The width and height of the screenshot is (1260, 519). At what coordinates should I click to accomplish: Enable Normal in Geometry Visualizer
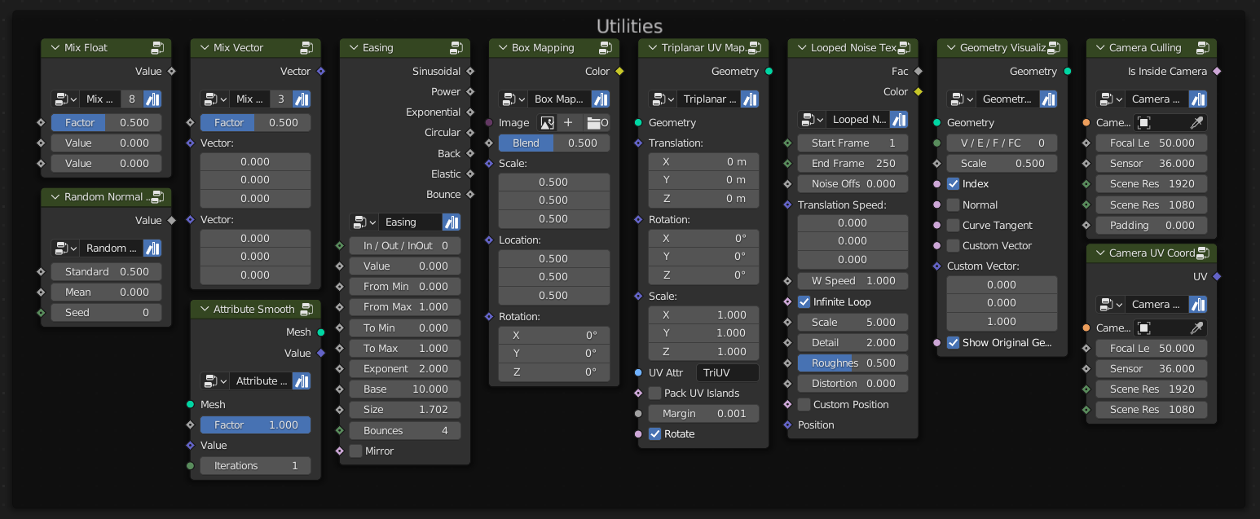pos(953,205)
